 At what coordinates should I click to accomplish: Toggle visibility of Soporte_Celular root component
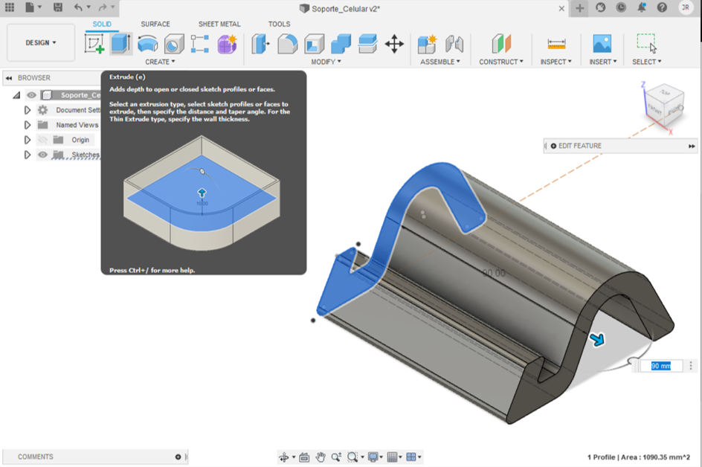[x=31, y=95]
